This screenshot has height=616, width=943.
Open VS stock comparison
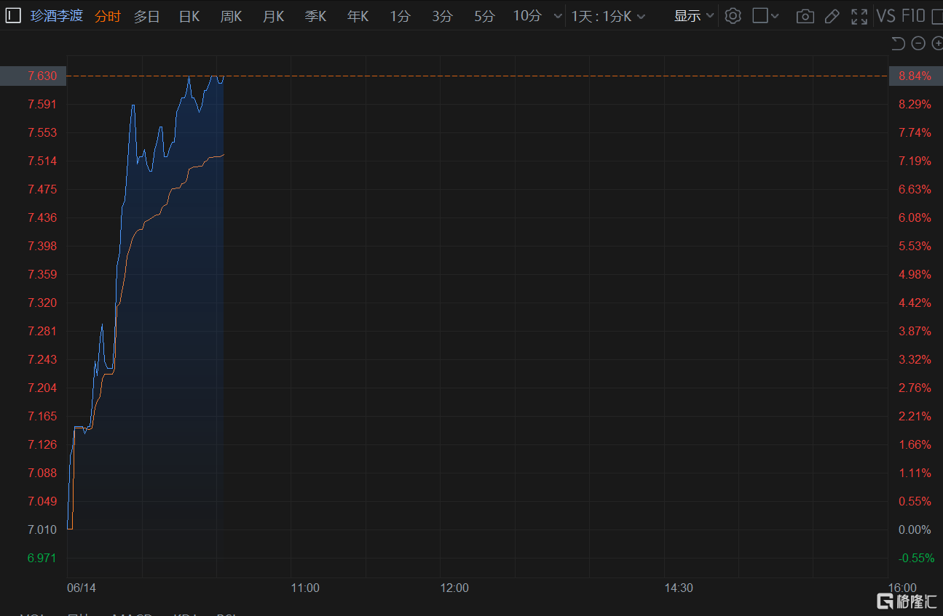[885, 16]
